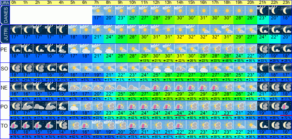Click the TO 0h night storm icon
The image size is (292, 139).
[x=15, y=125]
